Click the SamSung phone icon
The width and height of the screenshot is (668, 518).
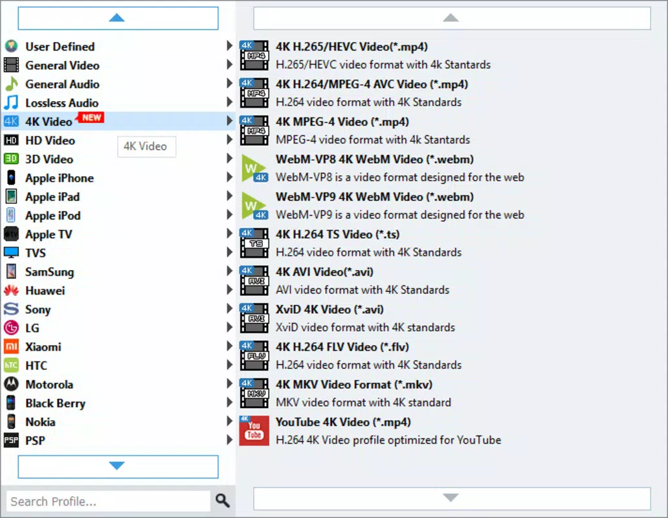coord(11,271)
